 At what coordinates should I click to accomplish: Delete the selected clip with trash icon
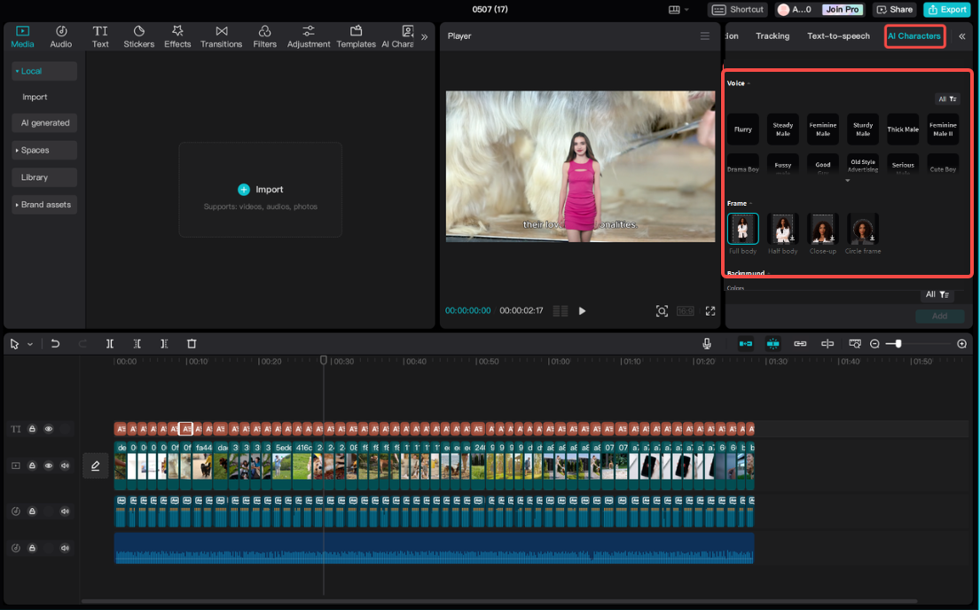(192, 344)
